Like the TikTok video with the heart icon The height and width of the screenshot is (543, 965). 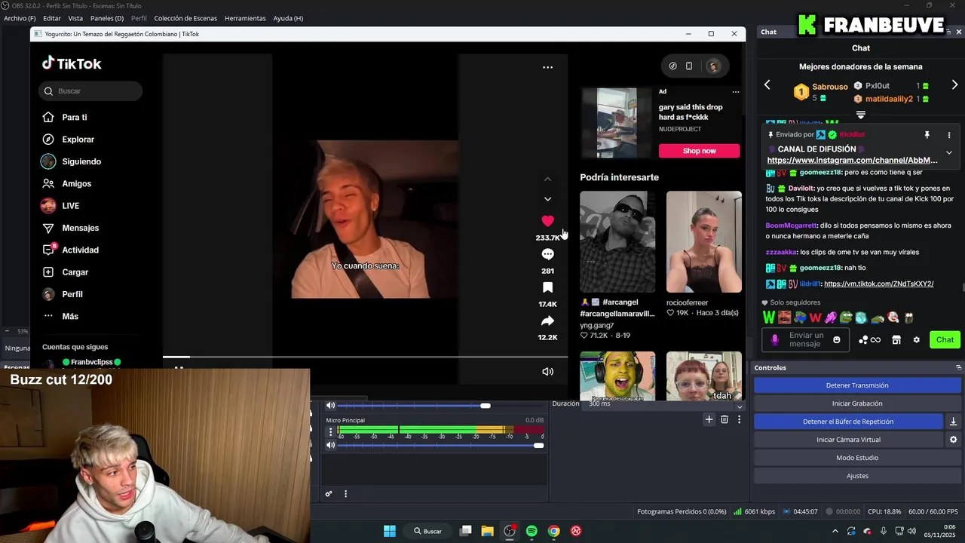pyautogui.click(x=547, y=221)
